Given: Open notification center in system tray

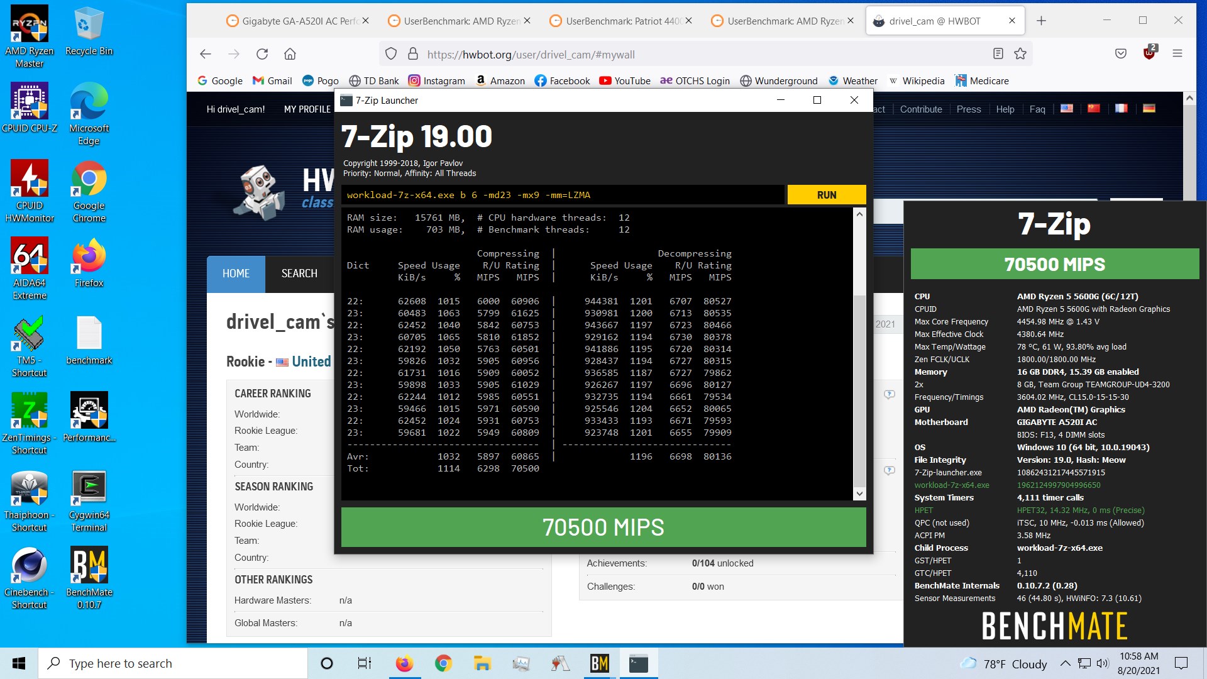Looking at the screenshot, I should [1181, 663].
